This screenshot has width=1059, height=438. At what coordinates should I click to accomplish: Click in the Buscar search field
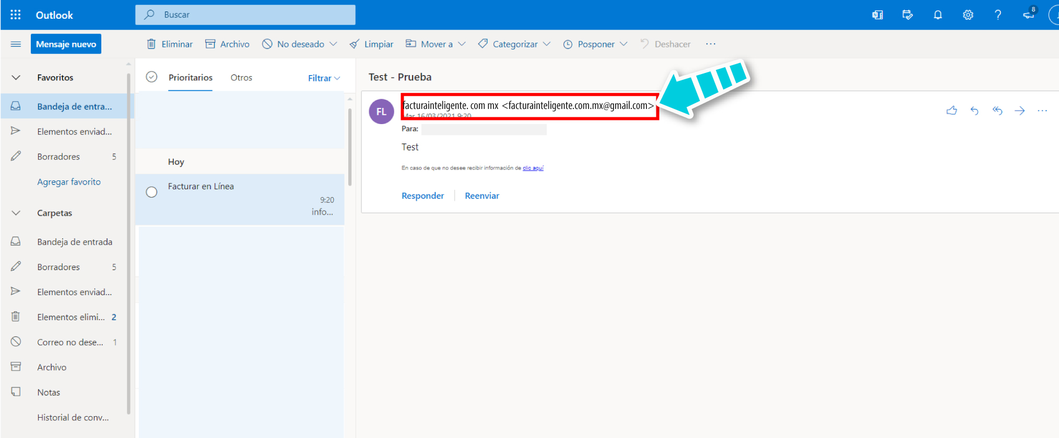245,15
